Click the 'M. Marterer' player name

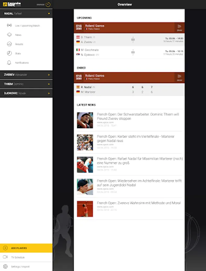[x=88, y=92]
